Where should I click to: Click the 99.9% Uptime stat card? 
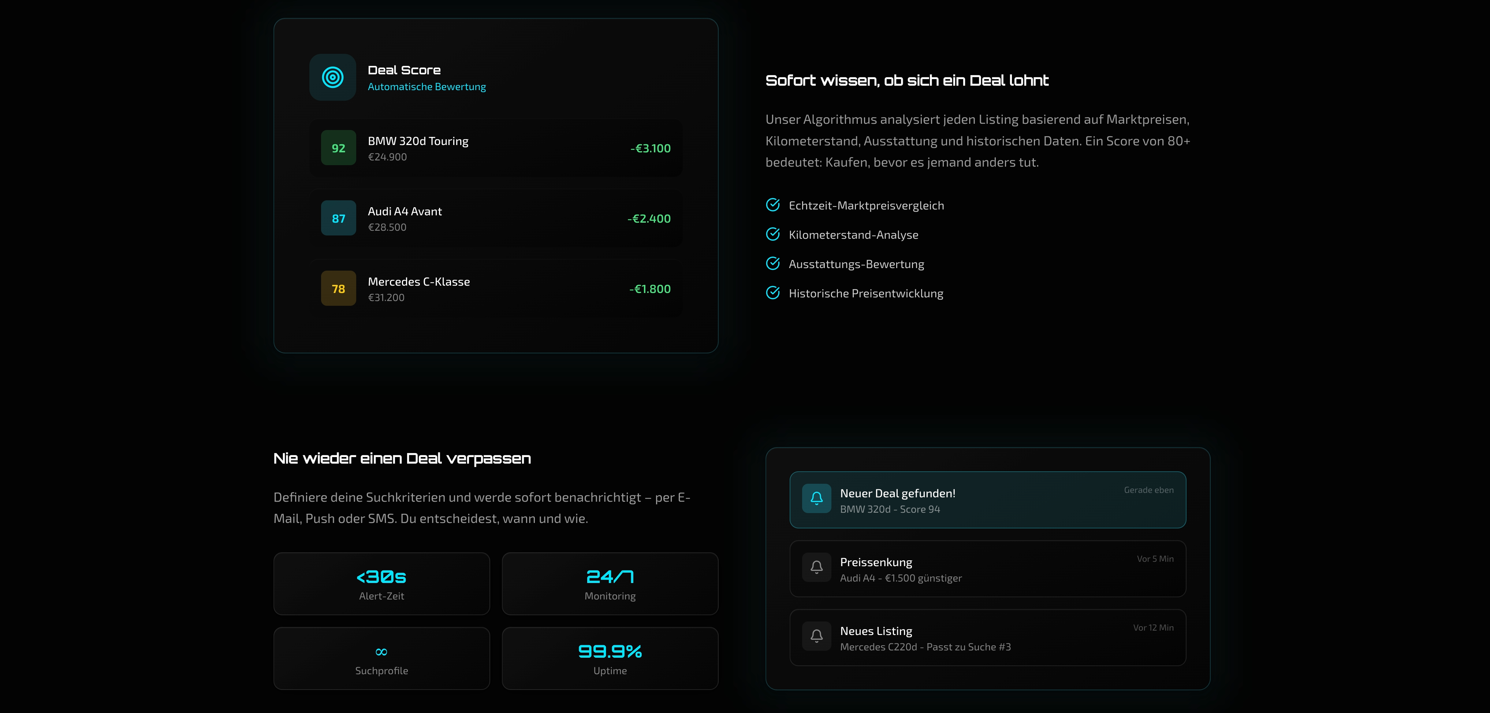pyautogui.click(x=610, y=658)
